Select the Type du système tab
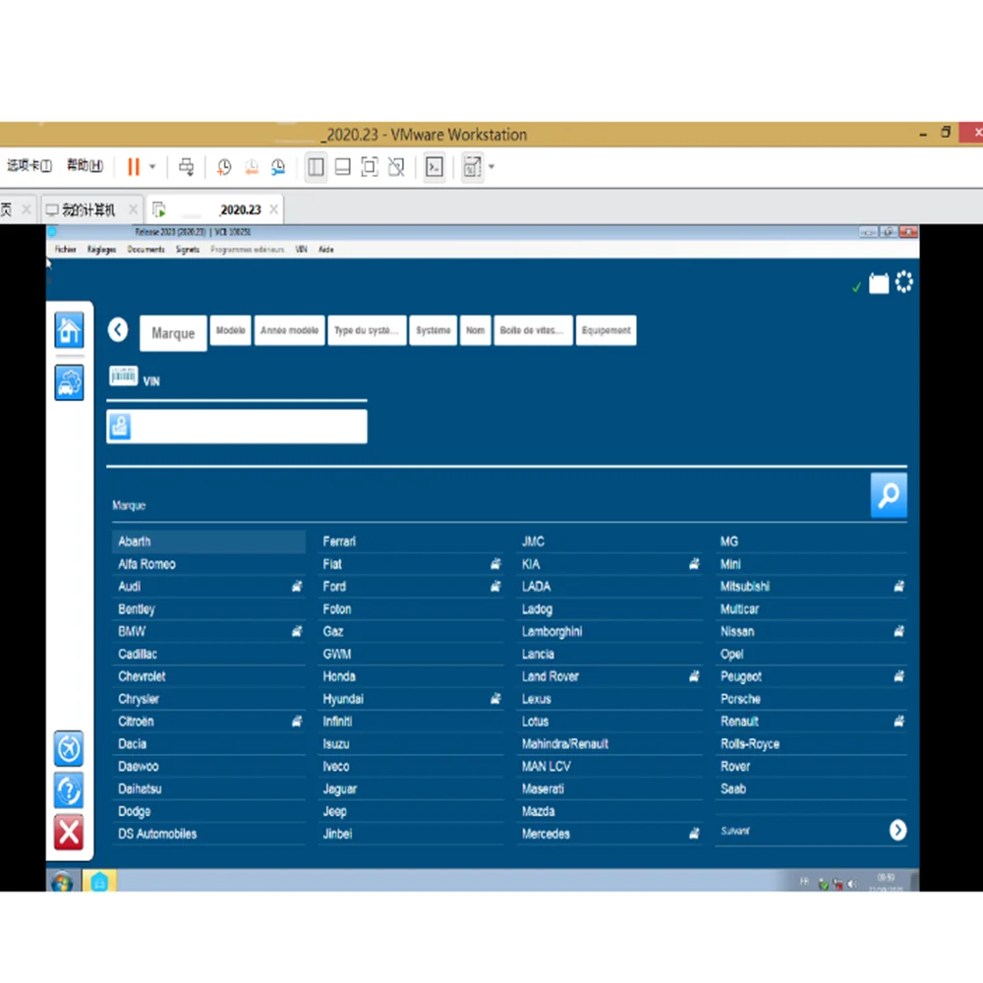 [x=367, y=330]
